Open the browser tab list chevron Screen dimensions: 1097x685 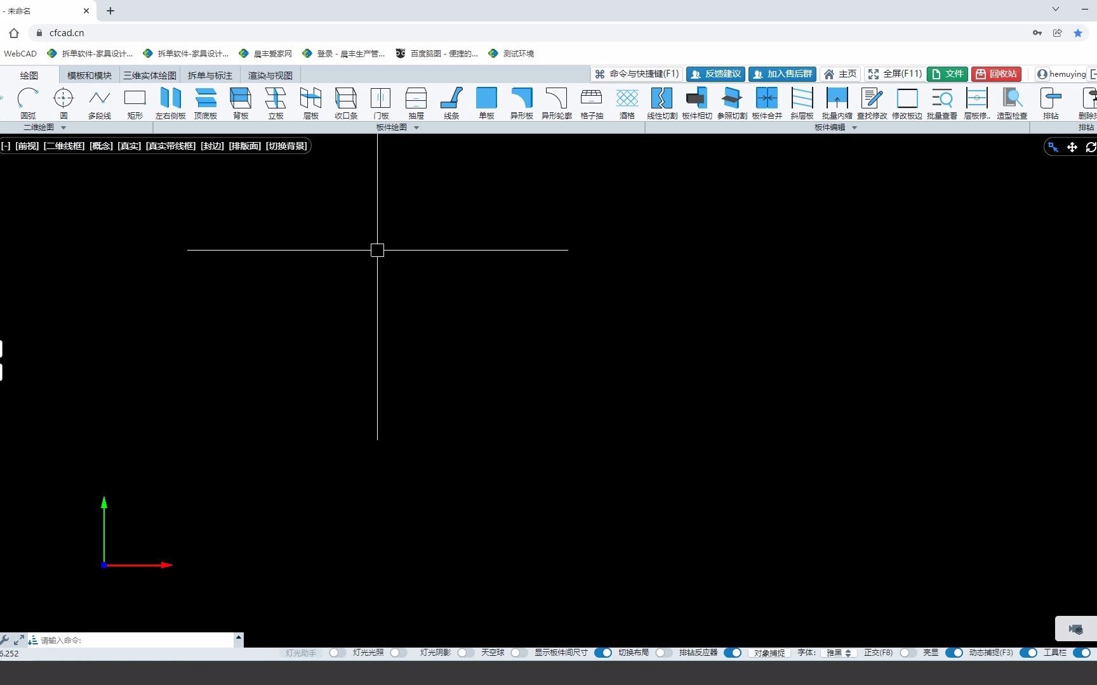click(x=1055, y=10)
